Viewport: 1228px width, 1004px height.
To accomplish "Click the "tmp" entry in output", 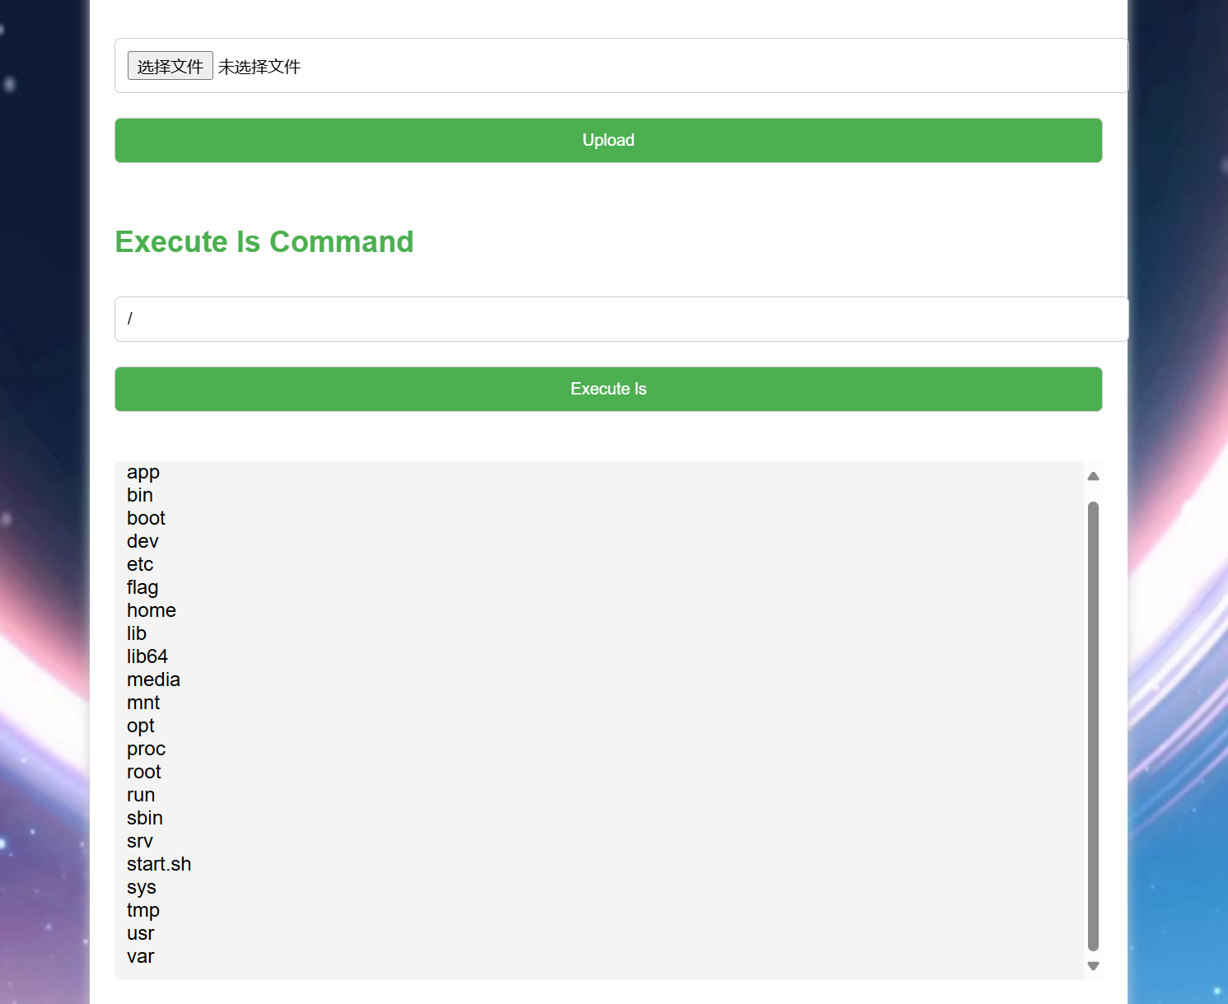I will click(x=143, y=910).
